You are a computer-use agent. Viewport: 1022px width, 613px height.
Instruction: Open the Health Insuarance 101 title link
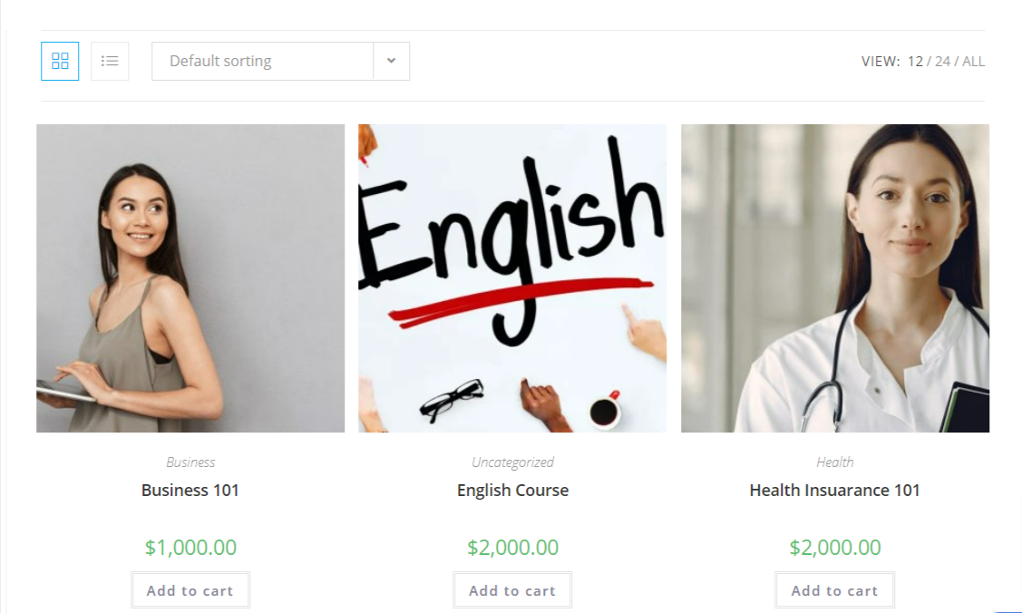point(835,490)
